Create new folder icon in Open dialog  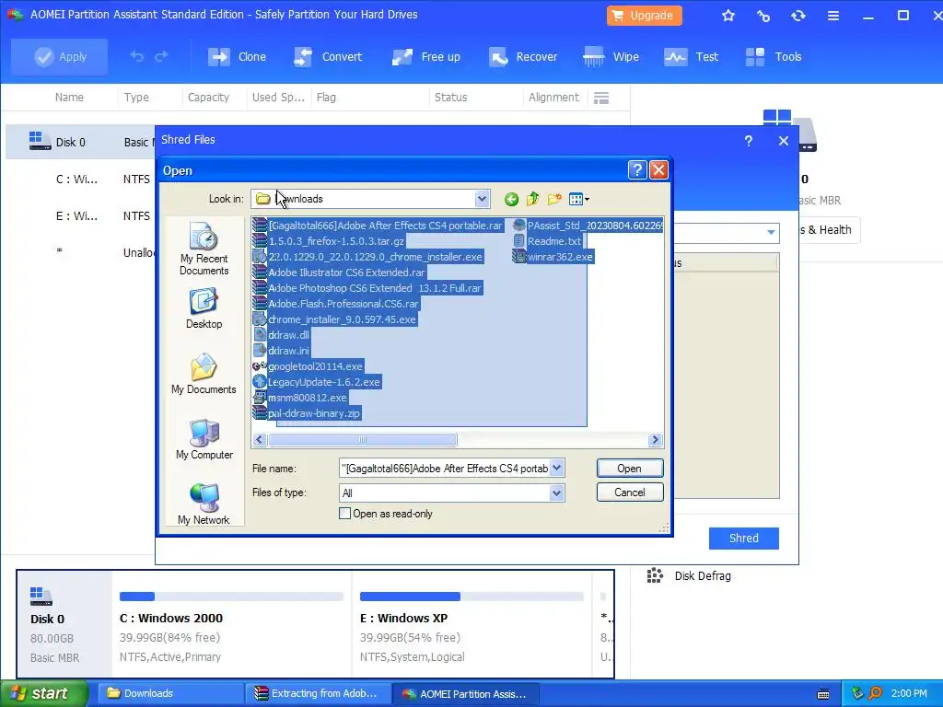(554, 199)
